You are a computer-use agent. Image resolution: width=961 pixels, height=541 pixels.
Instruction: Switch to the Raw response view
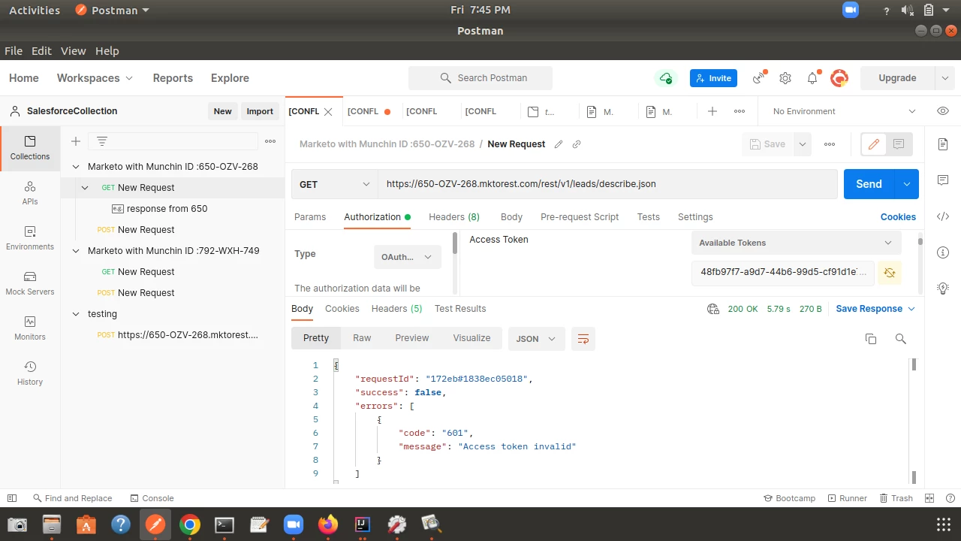[362, 338]
